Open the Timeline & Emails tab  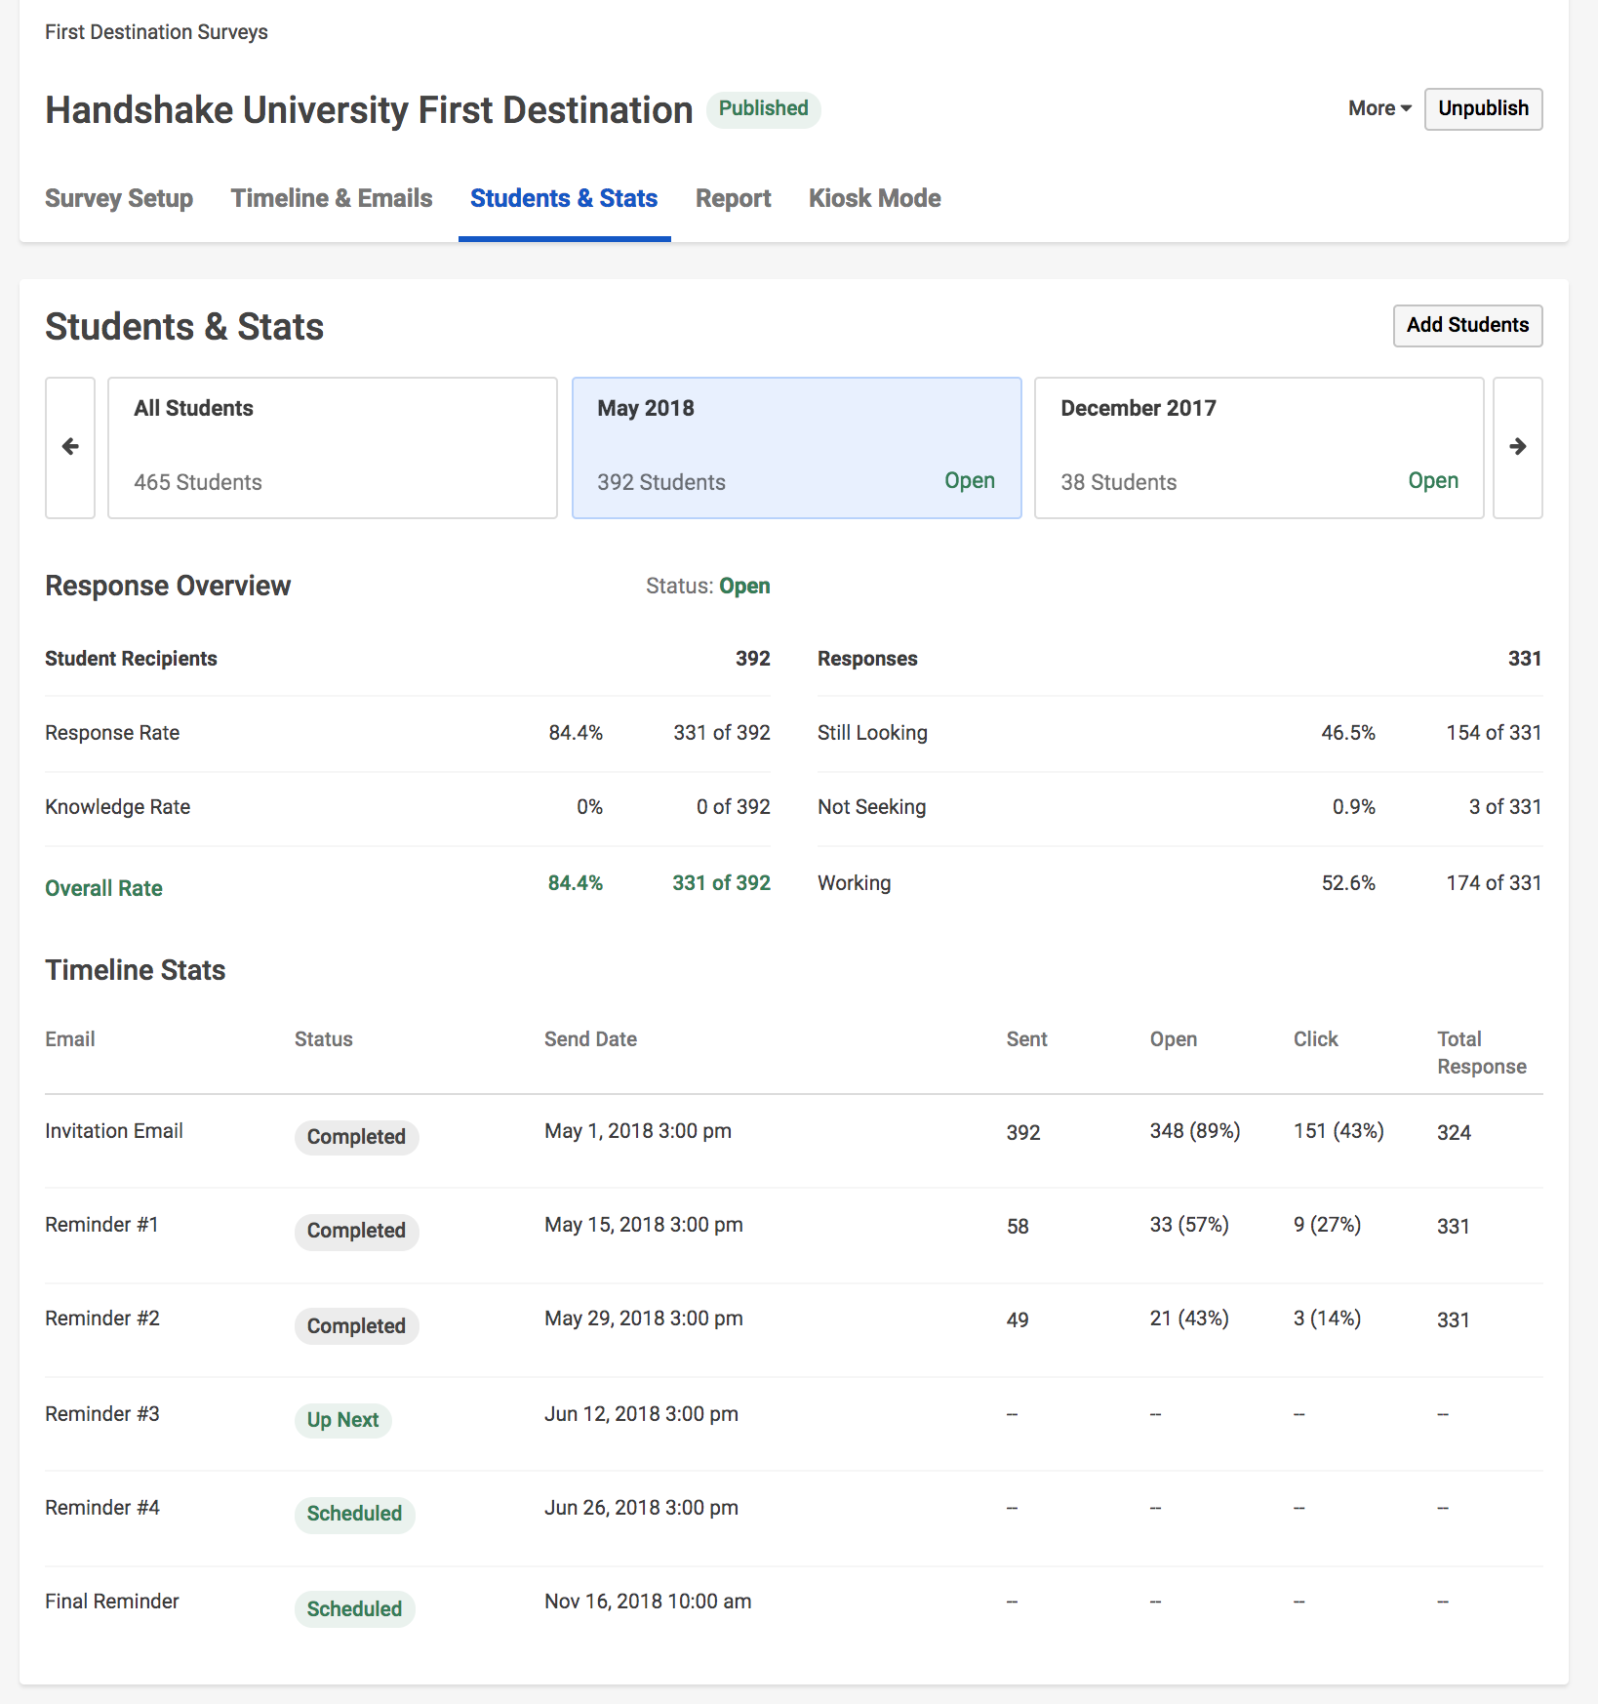(x=331, y=198)
